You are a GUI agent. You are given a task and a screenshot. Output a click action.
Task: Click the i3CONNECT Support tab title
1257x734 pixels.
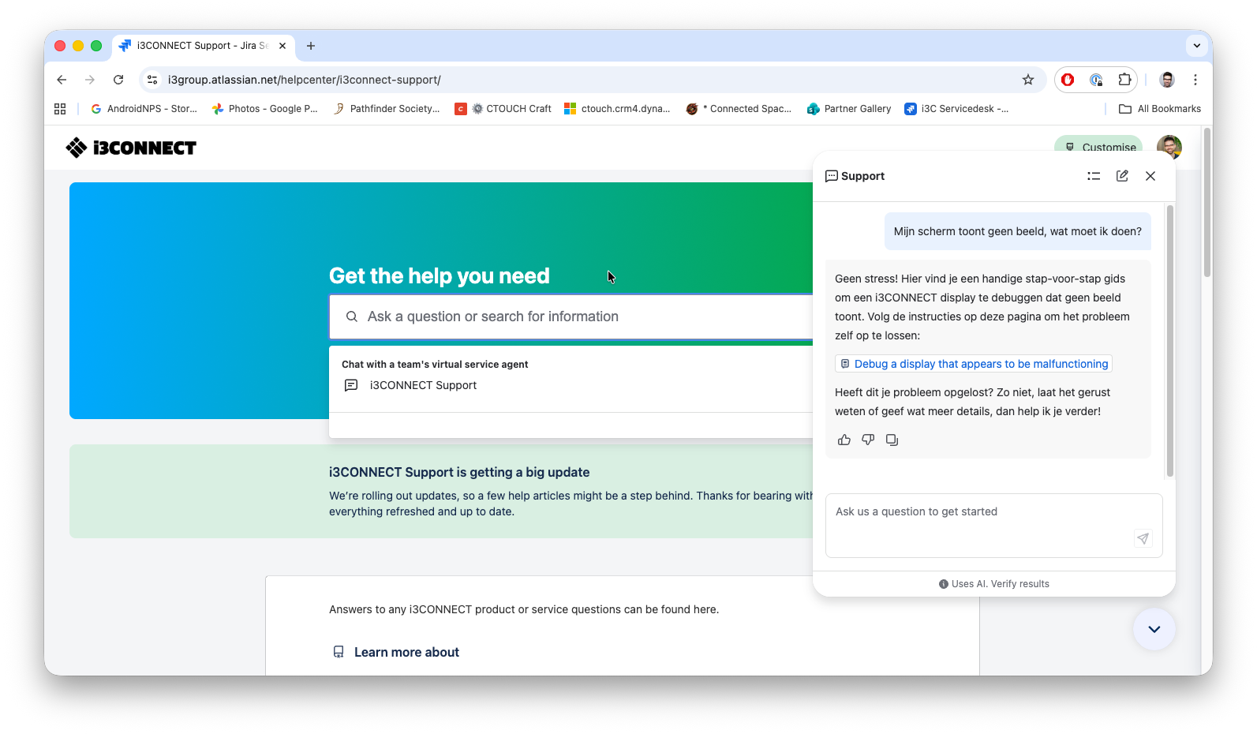202,46
